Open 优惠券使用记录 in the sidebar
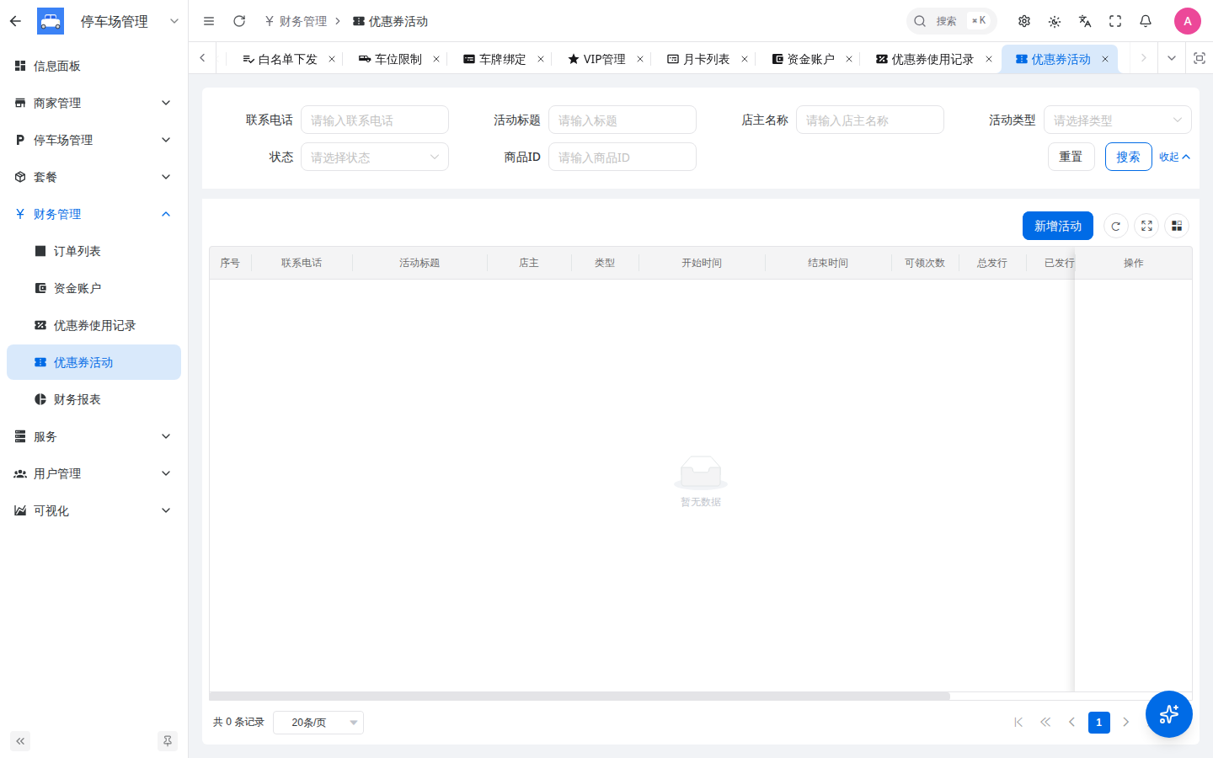1213x758 pixels. (94, 325)
